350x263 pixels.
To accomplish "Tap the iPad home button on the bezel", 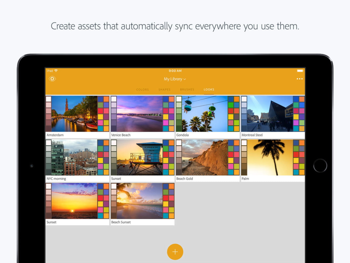I will click(320, 165).
